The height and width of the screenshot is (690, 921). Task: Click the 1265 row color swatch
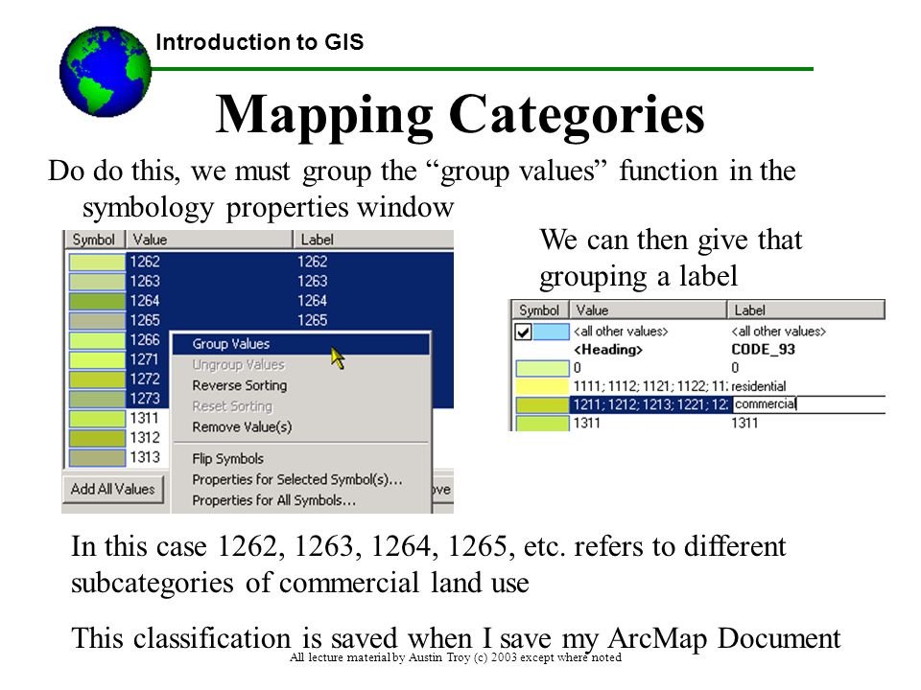[x=97, y=320]
